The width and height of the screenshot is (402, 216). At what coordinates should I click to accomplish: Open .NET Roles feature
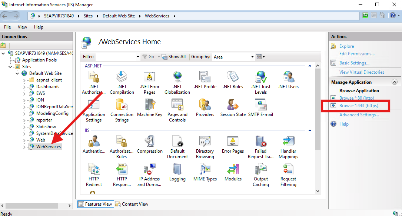pos(233,80)
